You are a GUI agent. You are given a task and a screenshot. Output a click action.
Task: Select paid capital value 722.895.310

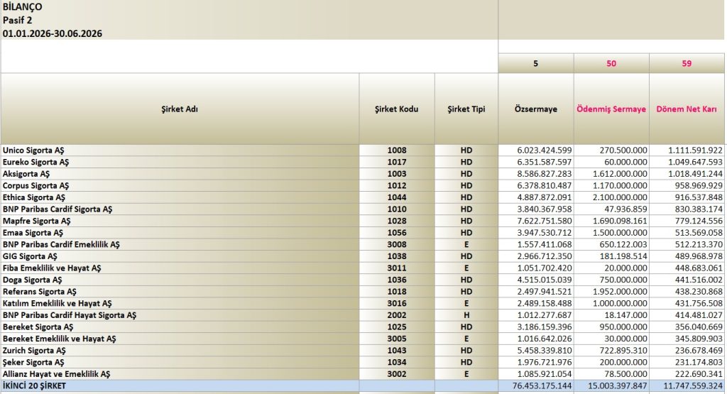point(611,351)
